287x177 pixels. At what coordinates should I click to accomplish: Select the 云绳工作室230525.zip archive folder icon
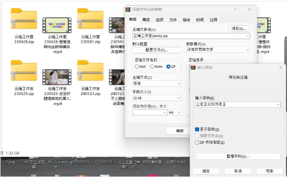(24, 70)
